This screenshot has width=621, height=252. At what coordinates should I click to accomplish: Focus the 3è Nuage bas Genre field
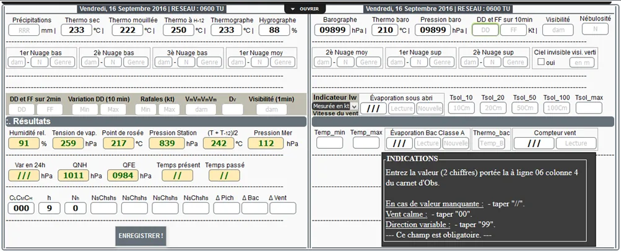pos(209,62)
